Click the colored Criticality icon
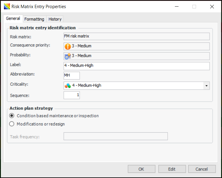222x178 pixels. click(x=68, y=85)
